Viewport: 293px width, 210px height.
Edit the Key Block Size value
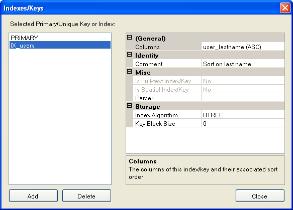click(243, 123)
